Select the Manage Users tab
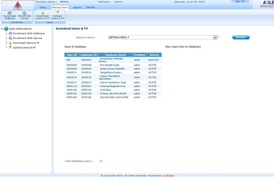Screen dimensions: 274x188 point(60,7)
